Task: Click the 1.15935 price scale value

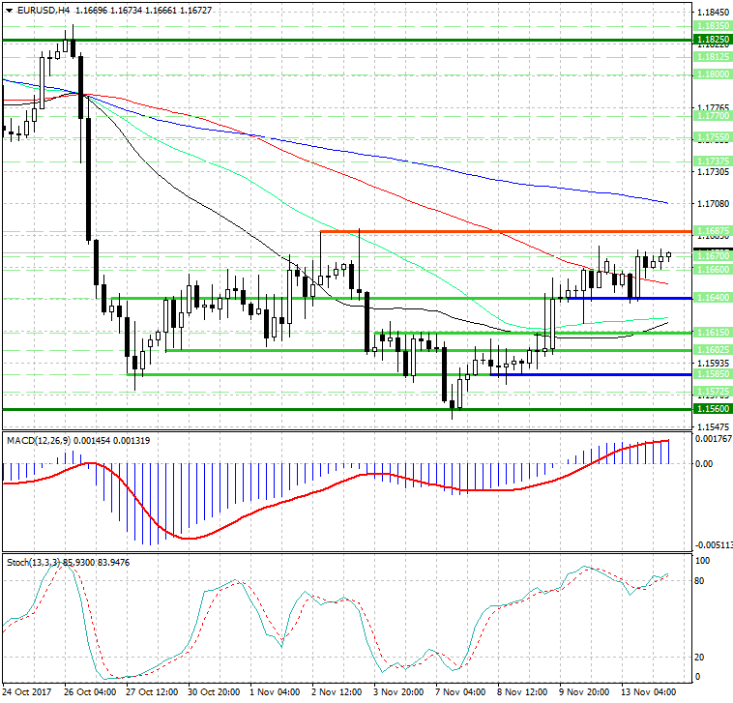Action: [x=713, y=364]
